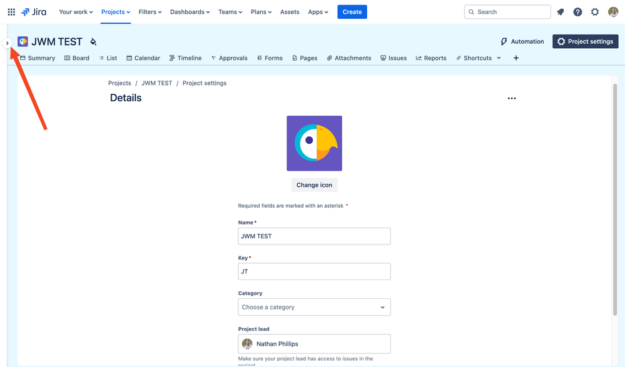Open Assets from top navigation
Screen dimensions: 625x367
(290, 12)
